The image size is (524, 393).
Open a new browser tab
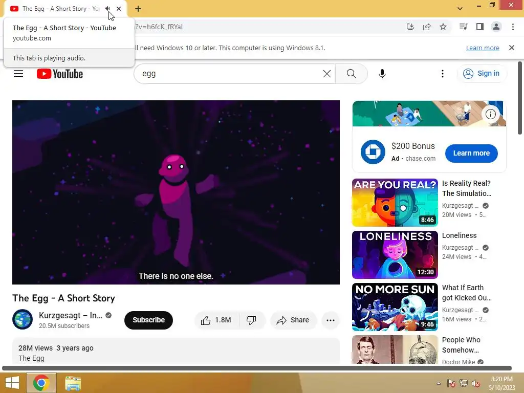pyautogui.click(x=138, y=9)
